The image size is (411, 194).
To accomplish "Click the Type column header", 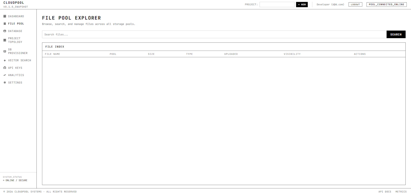I will (x=189, y=54).
